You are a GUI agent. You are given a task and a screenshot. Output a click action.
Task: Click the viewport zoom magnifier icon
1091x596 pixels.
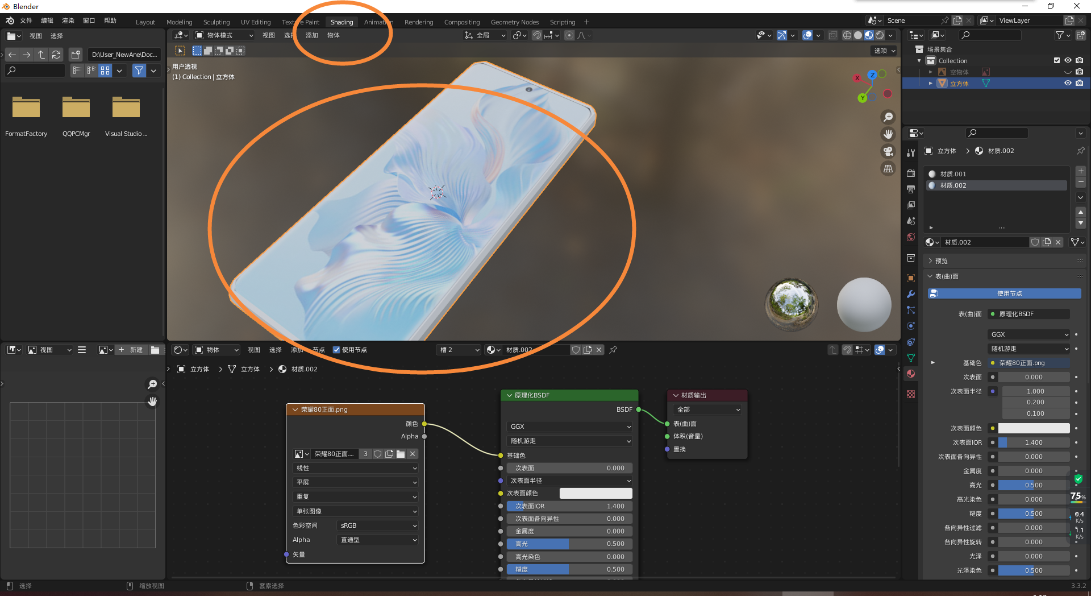[888, 117]
